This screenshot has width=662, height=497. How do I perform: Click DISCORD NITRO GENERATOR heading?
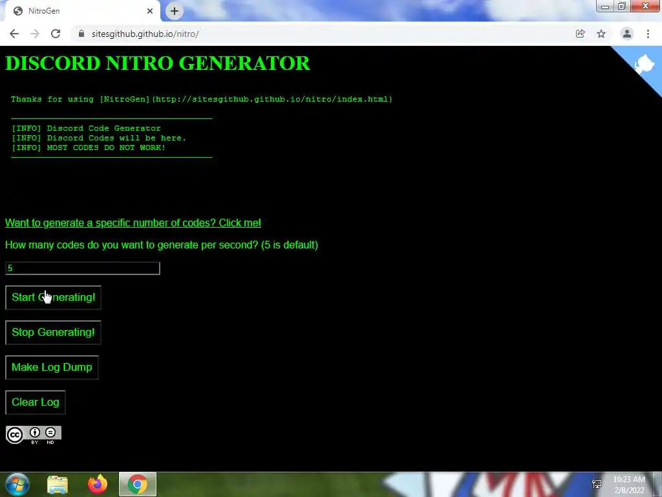pyautogui.click(x=158, y=63)
